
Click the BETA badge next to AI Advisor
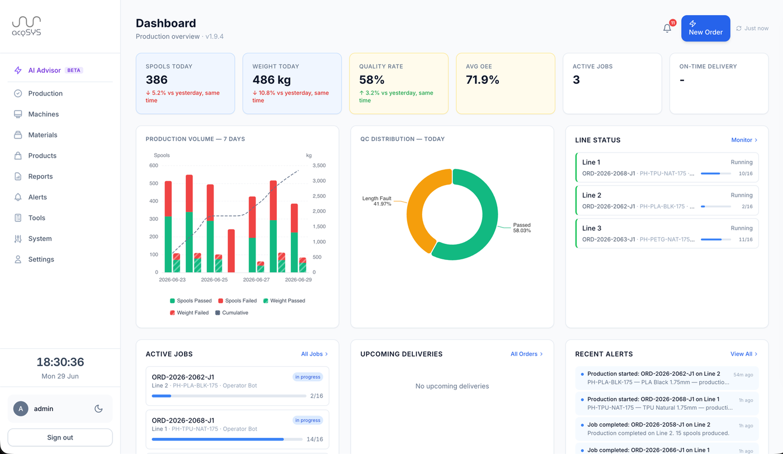point(74,70)
